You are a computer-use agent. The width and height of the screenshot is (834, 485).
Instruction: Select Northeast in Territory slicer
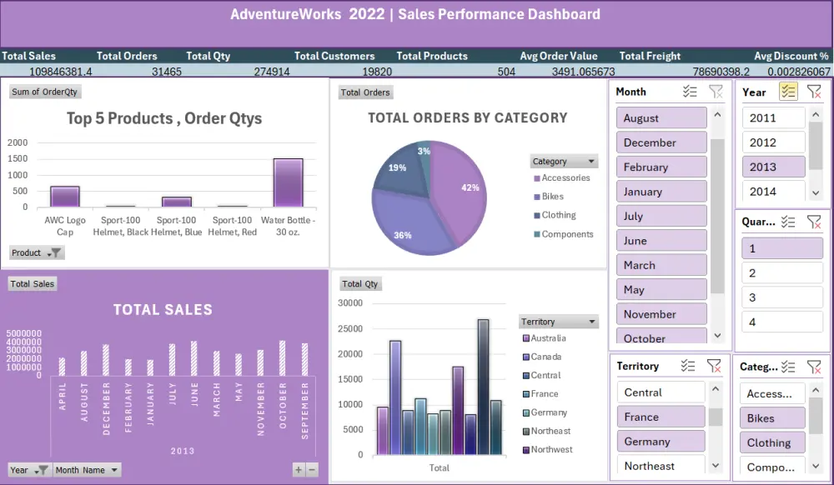coord(661,464)
